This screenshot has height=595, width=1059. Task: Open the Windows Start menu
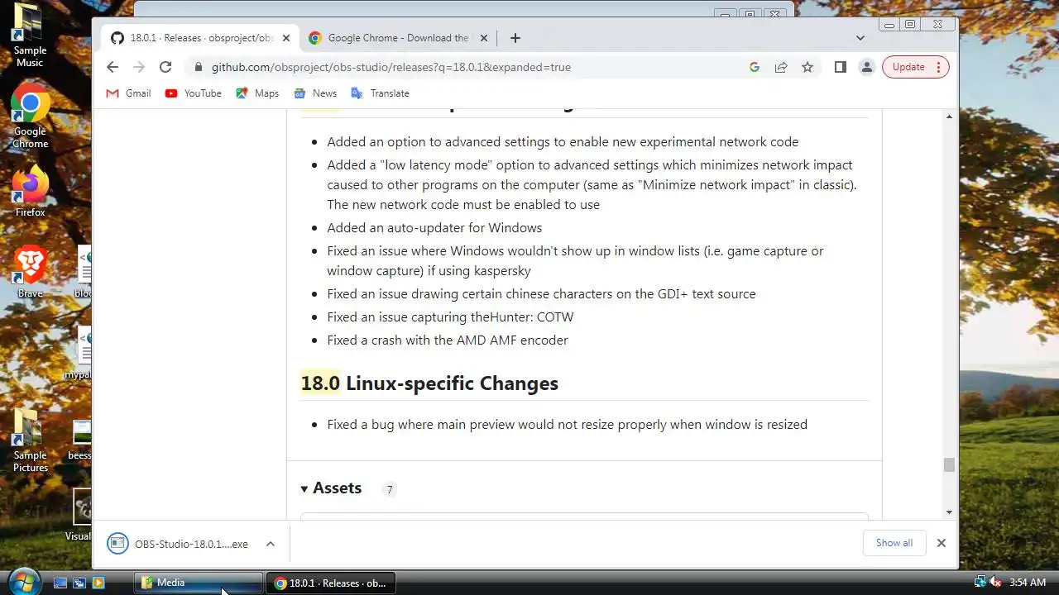pos(22,582)
